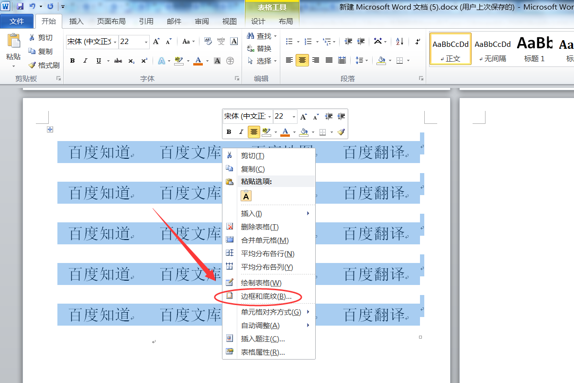Switch to table tools Design (设计) tab
Viewport: 574px width, 383px height.
258,22
